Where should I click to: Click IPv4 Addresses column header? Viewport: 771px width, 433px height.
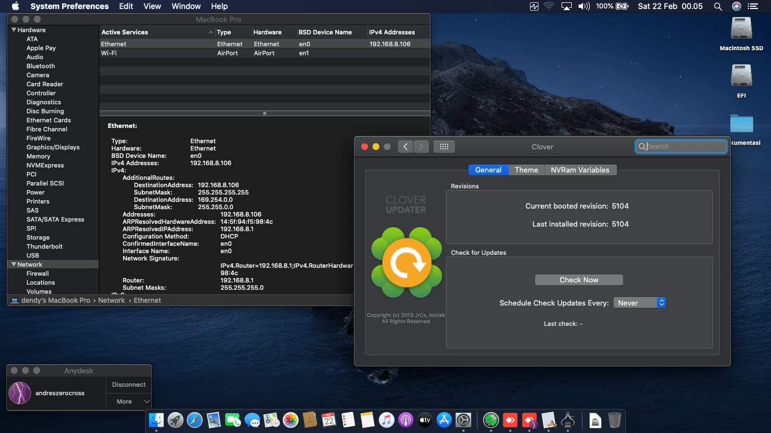click(x=398, y=32)
